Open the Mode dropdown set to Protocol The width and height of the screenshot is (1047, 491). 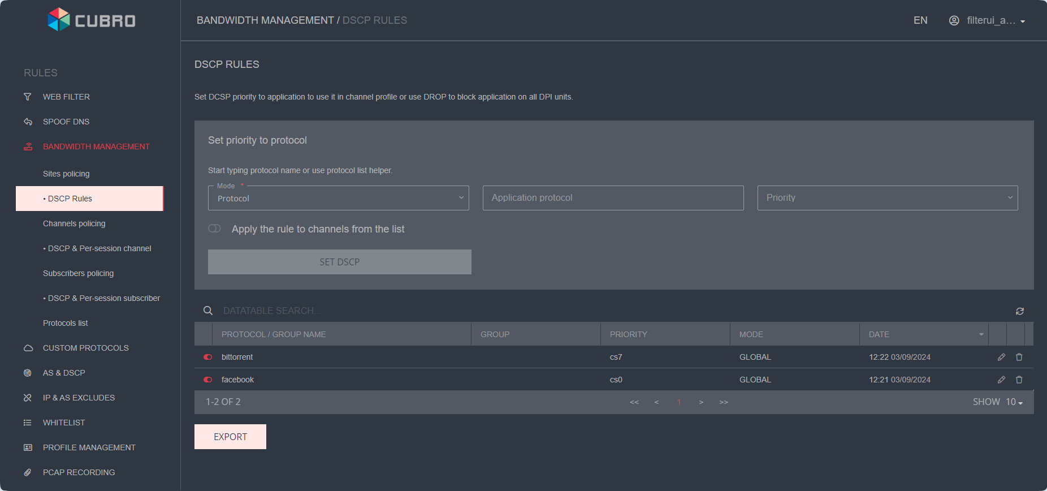pyautogui.click(x=338, y=199)
